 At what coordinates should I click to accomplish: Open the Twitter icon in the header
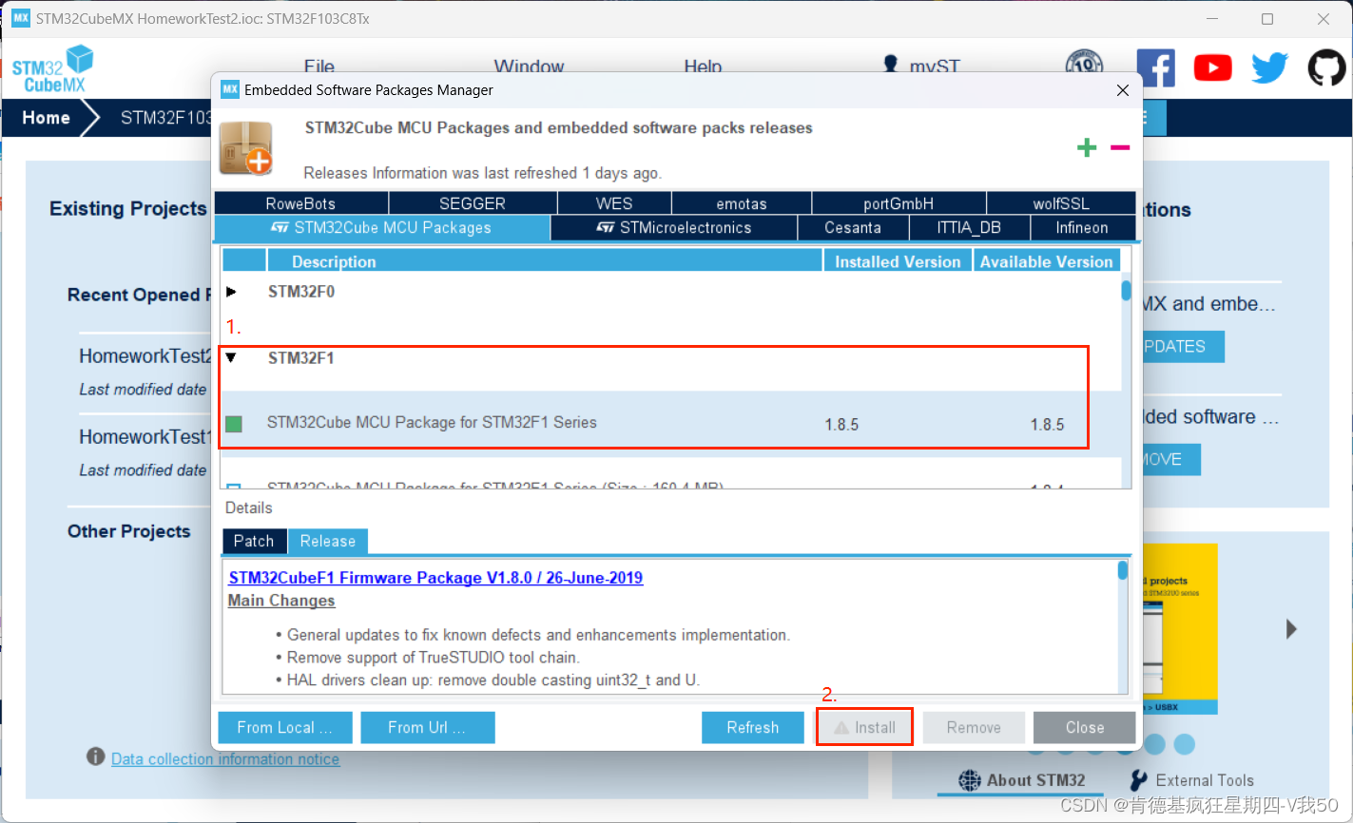[x=1269, y=67]
